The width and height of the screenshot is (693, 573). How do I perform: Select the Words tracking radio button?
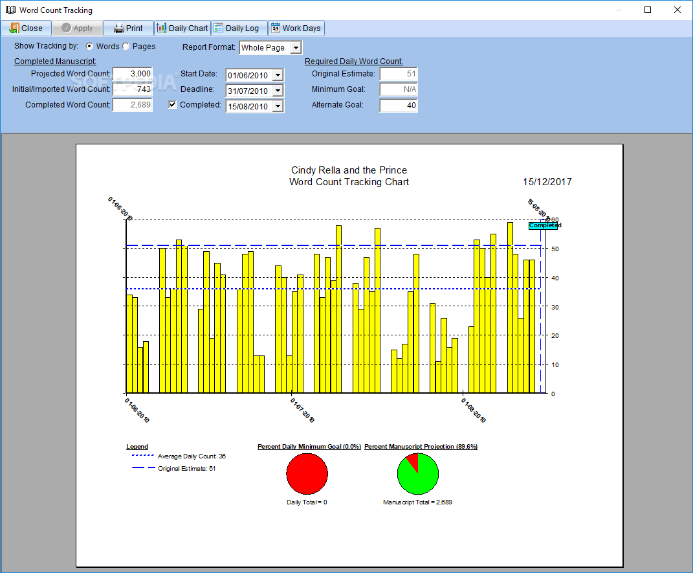[89, 46]
